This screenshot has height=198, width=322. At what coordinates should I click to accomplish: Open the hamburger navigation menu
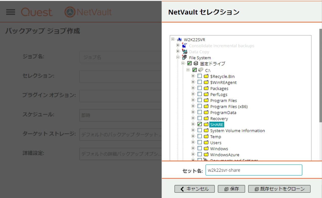tap(10, 12)
